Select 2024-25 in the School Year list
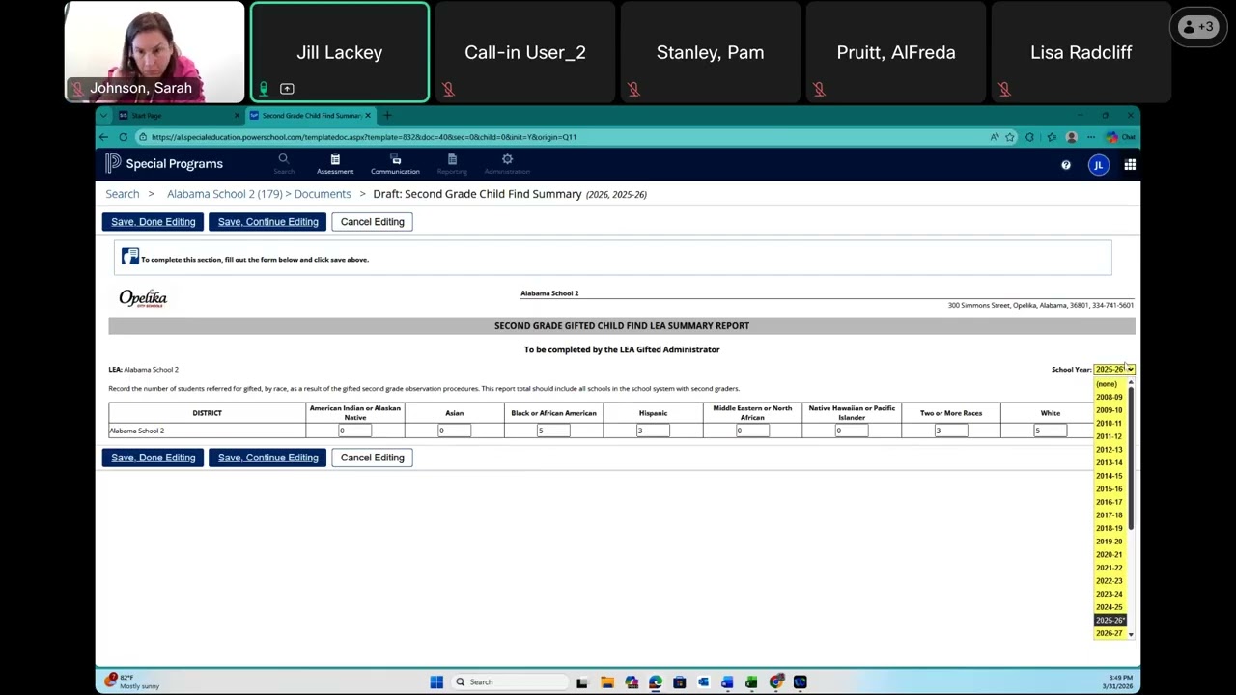 click(1110, 607)
